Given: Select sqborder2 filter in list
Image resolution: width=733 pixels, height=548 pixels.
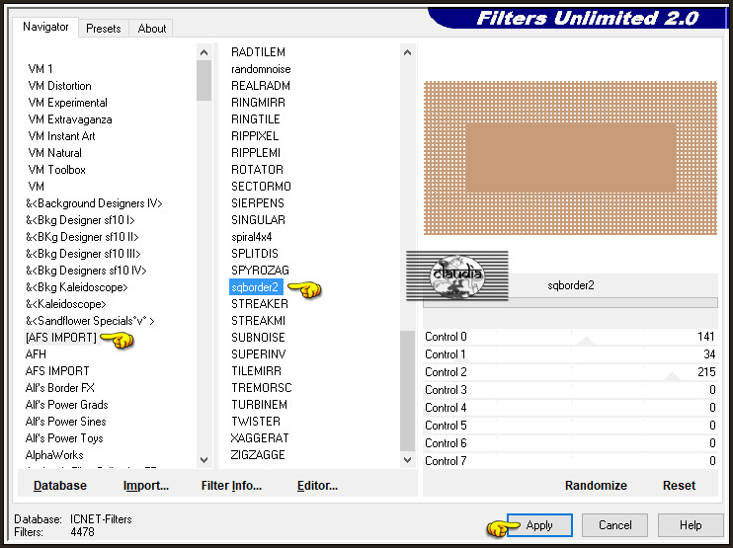Looking at the screenshot, I should [x=256, y=287].
